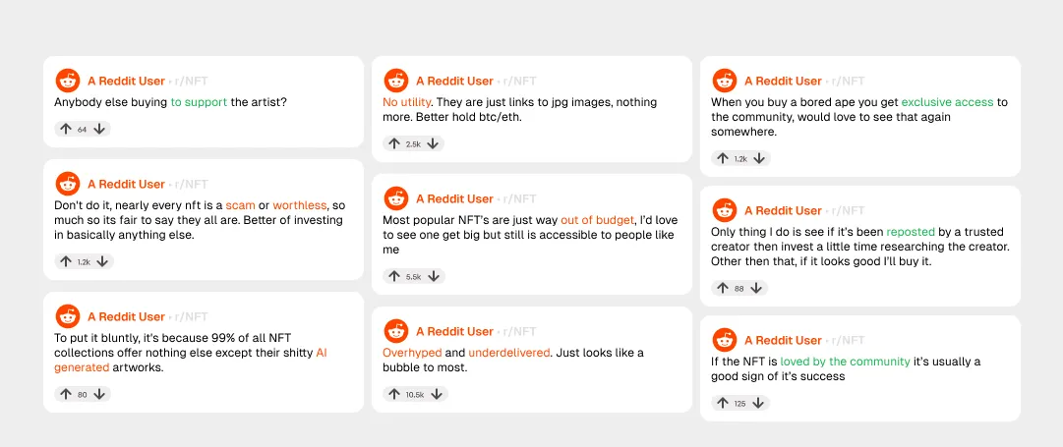Open 'A Reddit User' on 'scam or worthless' post
The height and width of the screenshot is (447, 1063).
coord(126,185)
